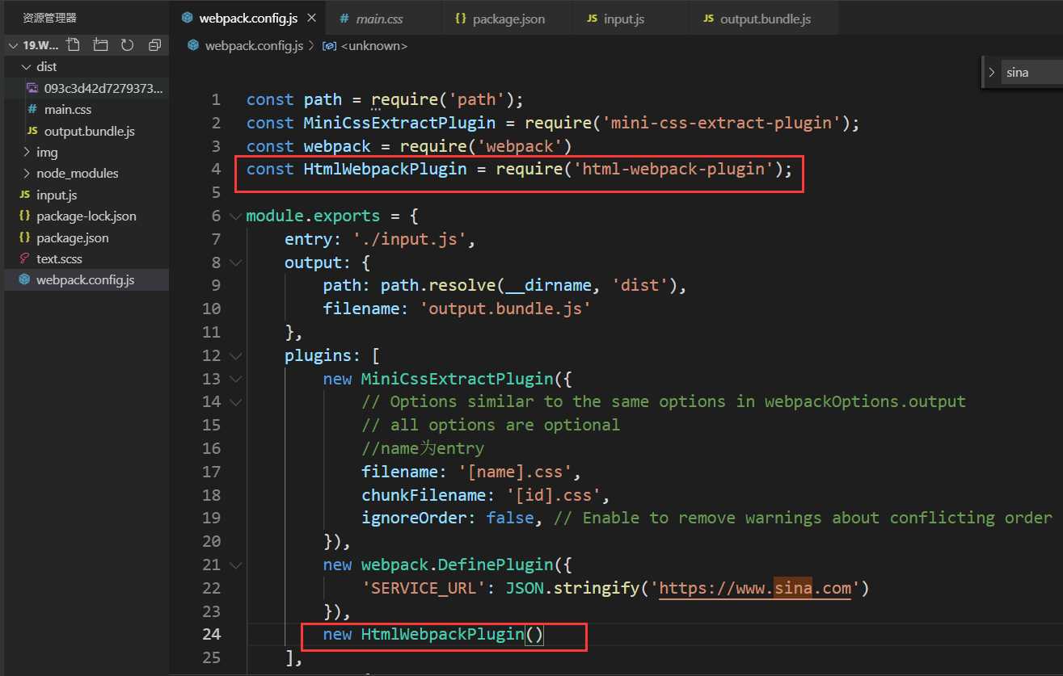Expand the find widget replace toggle chevron
The width and height of the screenshot is (1063, 676).
point(992,72)
